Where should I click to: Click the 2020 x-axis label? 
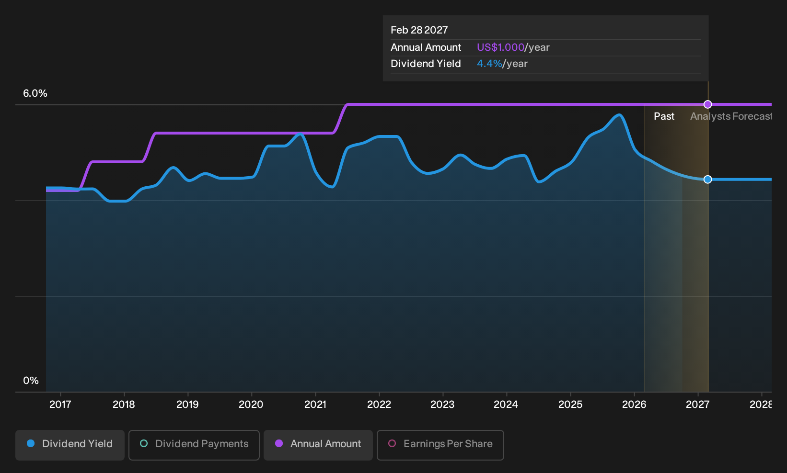251,405
